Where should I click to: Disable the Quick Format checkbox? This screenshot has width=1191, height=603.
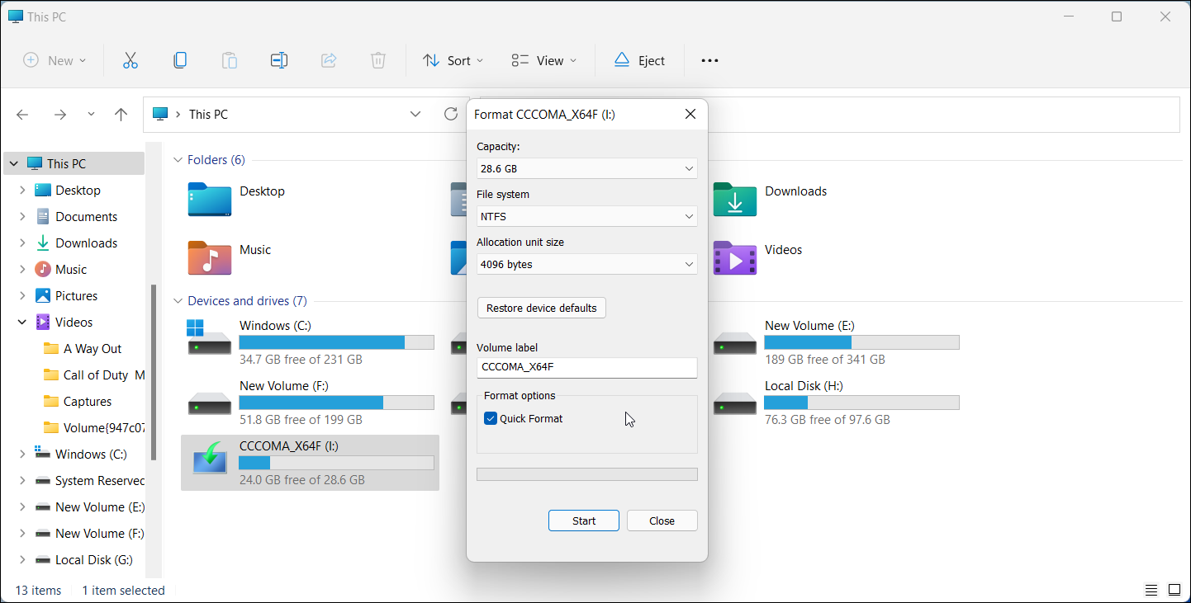point(490,418)
